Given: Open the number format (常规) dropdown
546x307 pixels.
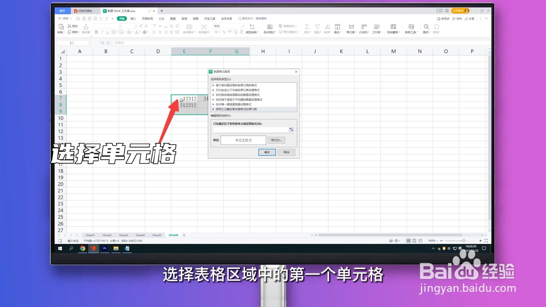Looking at the screenshot, I should click(243, 26).
